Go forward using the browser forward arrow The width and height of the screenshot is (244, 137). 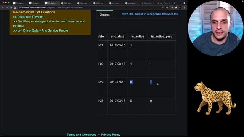7,8
